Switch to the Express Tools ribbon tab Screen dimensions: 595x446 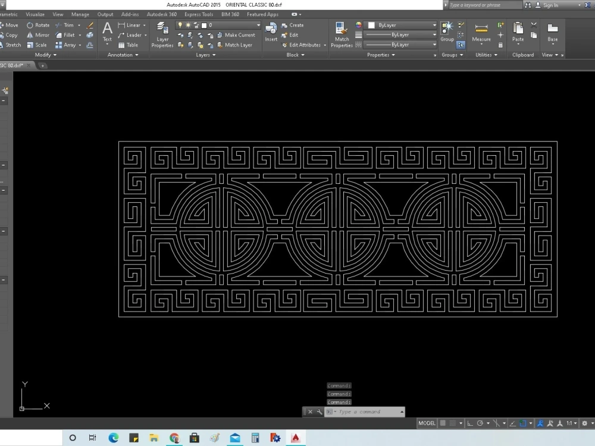tap(198, 14)
